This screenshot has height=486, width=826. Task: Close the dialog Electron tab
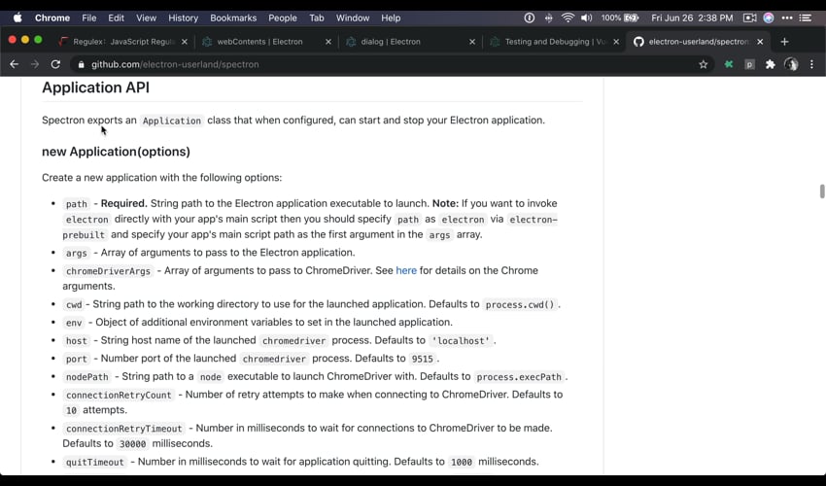(472, 42)
